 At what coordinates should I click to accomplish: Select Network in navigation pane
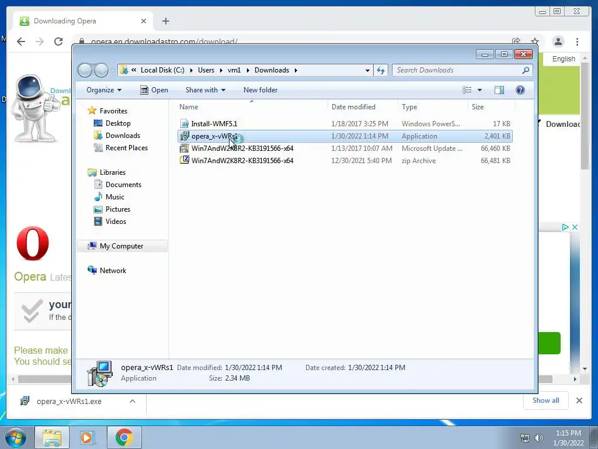(x=113, y=271)
